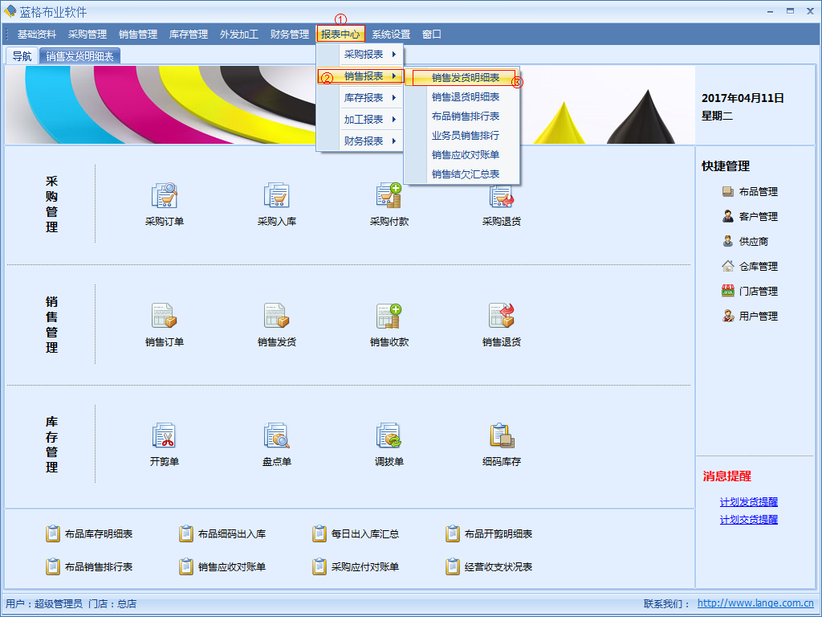Open 客户管理 in quick management
Screen dimensions: 822x617
pyautogui.click(x=758, y=217)
